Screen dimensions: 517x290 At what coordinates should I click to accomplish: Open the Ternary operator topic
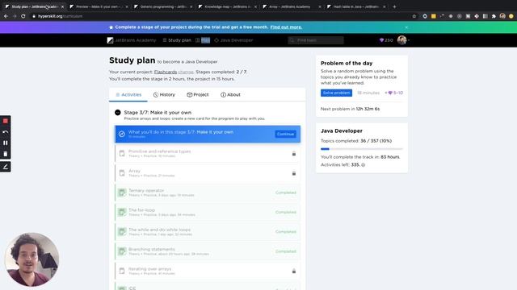click(x=208, y=193)
